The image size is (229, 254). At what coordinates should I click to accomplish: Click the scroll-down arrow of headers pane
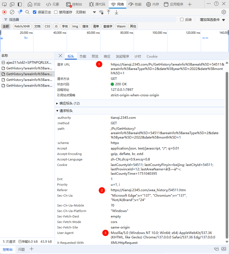(227, 242)
